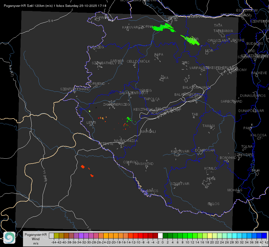Viewport: 269px width, 247px height.
Task: Click the SÁRVÁR city label
Action: (117, 61)
